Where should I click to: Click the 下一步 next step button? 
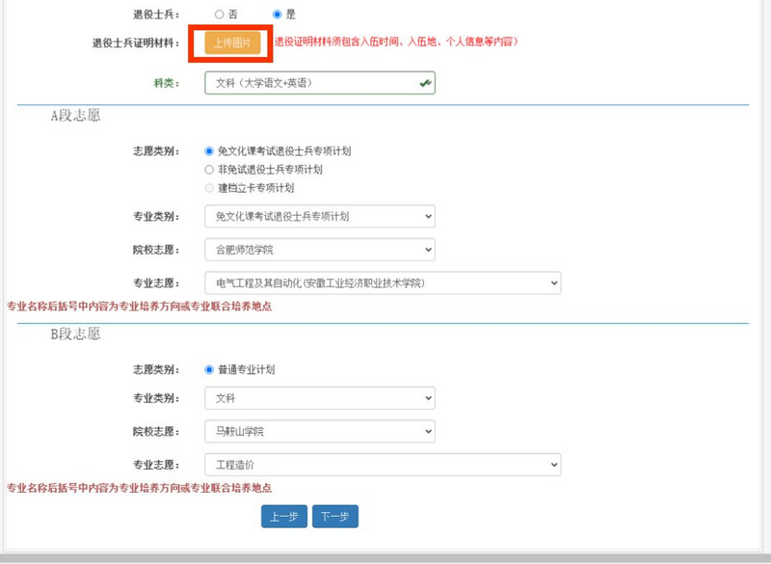click(335, 516)
